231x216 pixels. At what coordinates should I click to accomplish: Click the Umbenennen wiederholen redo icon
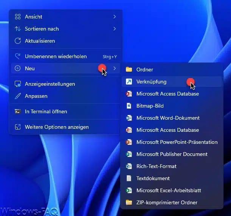18,56
